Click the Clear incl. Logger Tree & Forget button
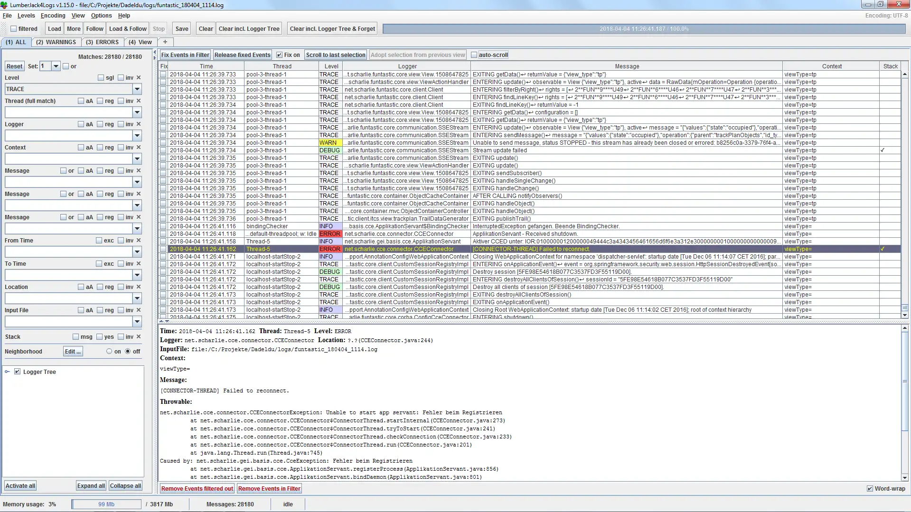The height and width of the screenshot is (512, 911). 332,28
